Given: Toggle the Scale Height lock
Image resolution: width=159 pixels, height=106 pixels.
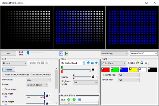Looking at the screenshot, I should coord(47,103).
